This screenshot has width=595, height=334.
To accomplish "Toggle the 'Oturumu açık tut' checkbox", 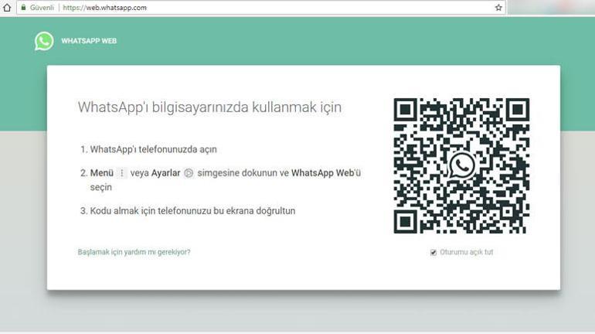I will pyautogui.click(x=433, y=252).
